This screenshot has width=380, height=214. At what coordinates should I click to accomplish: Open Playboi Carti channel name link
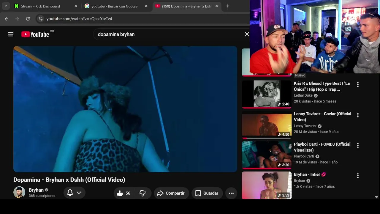click(304, 156)
